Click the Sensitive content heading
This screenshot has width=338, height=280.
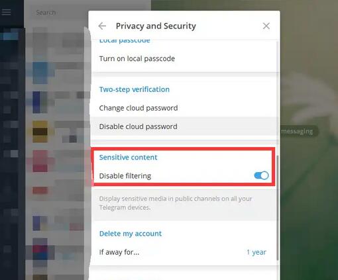click(x=128, y=158)
